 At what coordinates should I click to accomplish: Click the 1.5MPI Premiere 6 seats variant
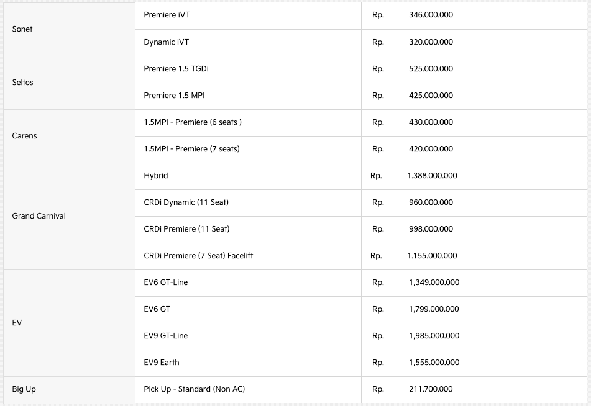point(193,122)
